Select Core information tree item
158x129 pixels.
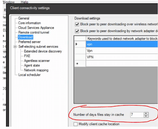point(29,23)
